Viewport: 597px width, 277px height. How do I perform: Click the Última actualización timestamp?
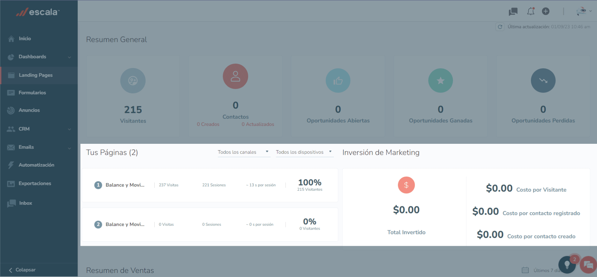549,27
